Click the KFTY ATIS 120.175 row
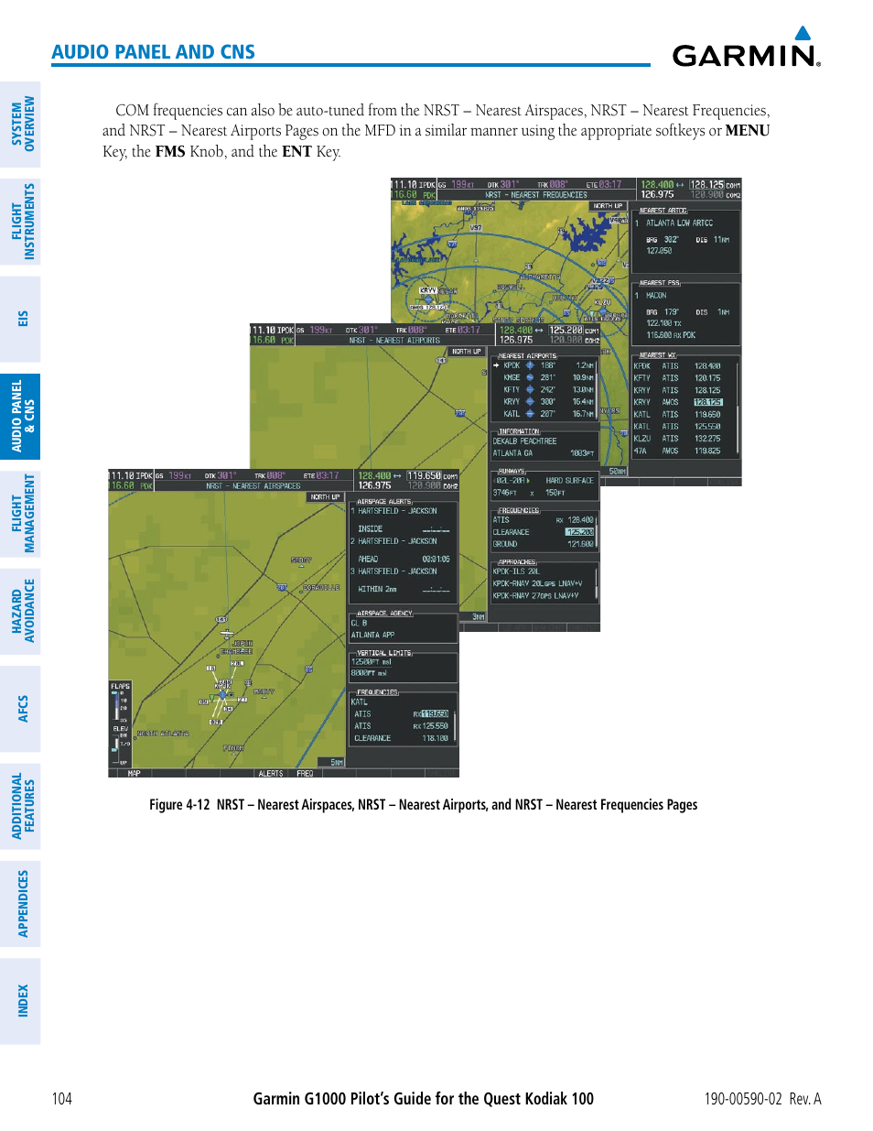 [677, 377]
